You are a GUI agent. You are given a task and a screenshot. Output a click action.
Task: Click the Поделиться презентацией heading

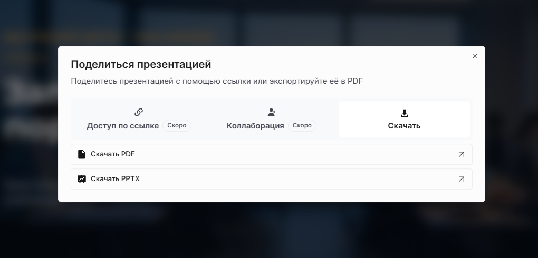(x=141, y=64)
